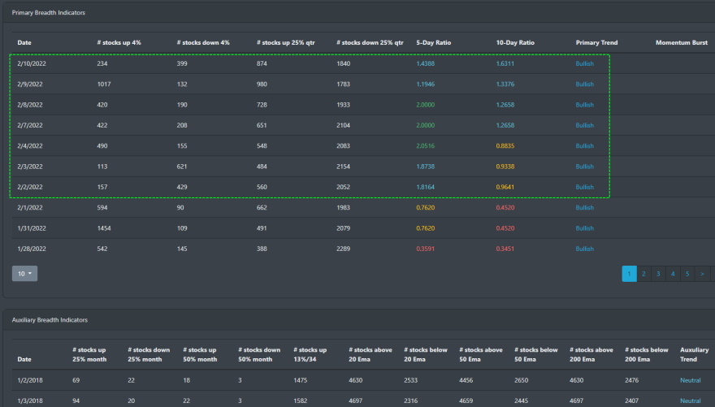715x407 pixels.
Task: Select the 2/9/2022 date cell
Action: pos(29,84)
